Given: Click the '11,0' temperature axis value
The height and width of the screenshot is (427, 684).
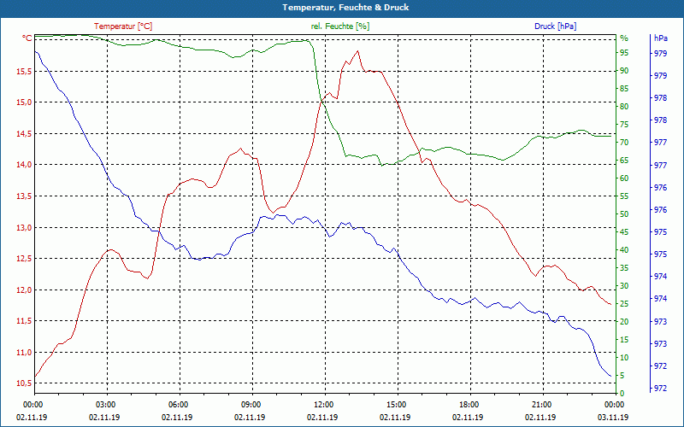Looking at the screenshot, I should pyautogui.click(x=24, y=353).
